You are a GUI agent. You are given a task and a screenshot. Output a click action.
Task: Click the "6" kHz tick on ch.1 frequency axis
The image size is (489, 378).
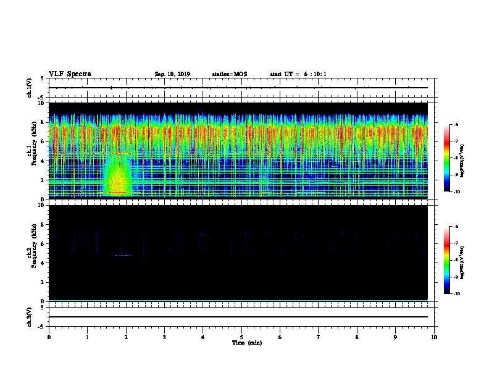(43, 141)
